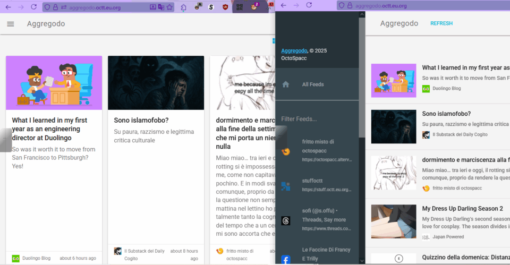Bookmark this page with the star icon
This screenshot has height=265, width=510.
(169, 7)
